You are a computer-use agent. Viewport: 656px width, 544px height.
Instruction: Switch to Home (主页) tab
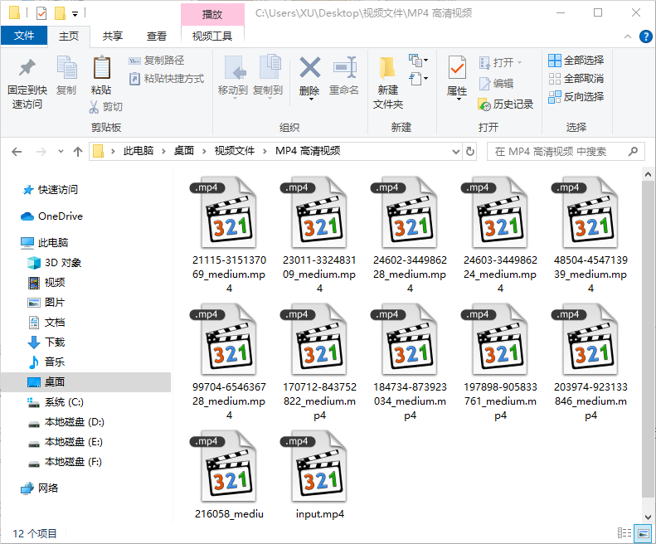coord(69,36)
